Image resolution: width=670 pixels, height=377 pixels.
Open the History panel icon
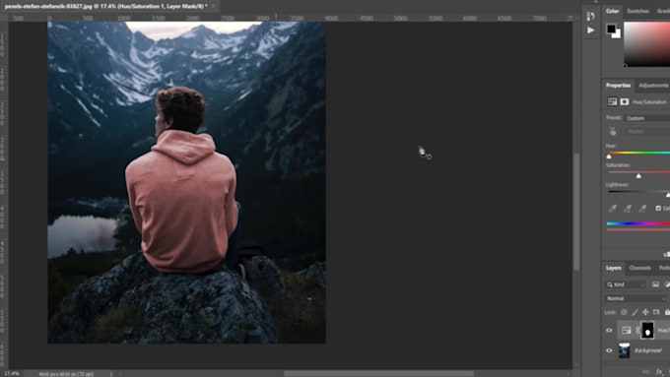point(590,16)
